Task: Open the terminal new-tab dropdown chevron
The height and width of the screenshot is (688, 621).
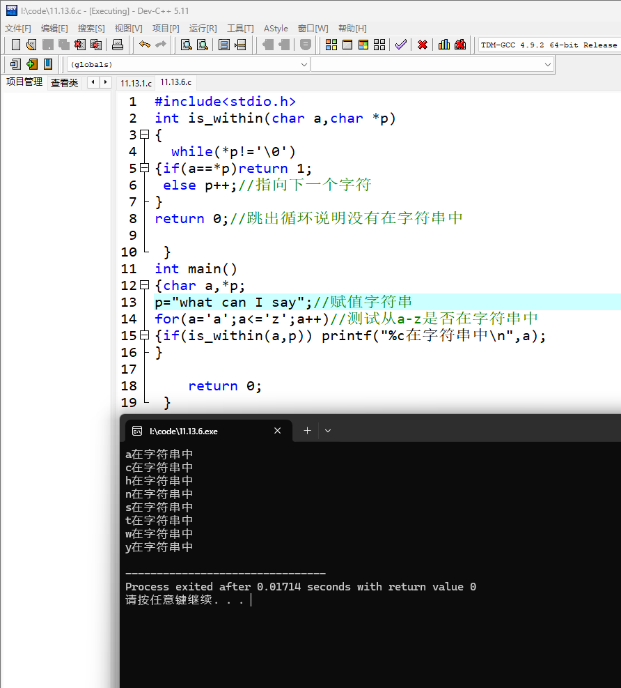Action: pos(328,431)
